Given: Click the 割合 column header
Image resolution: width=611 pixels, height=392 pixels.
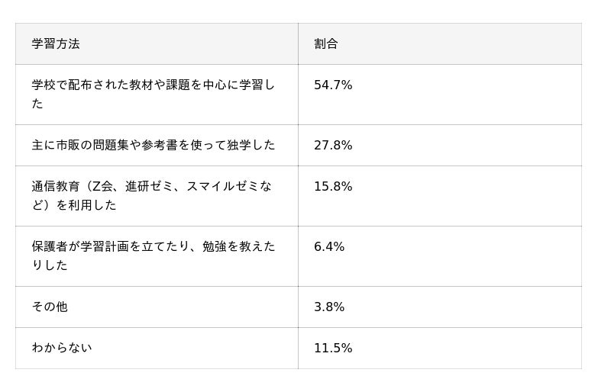Looking at the screenshot, I should [326, 43].
